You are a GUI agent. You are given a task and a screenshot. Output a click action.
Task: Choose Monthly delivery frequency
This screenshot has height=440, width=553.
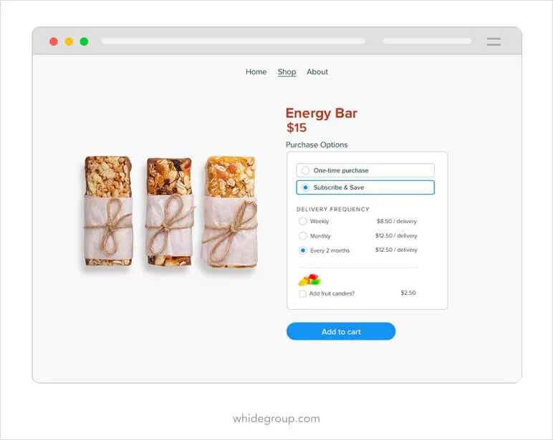[x=302, y=235]
